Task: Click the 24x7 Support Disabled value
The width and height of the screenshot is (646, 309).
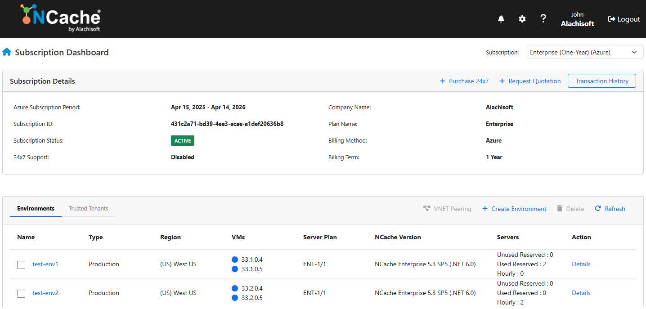Action: click(183, 157)
